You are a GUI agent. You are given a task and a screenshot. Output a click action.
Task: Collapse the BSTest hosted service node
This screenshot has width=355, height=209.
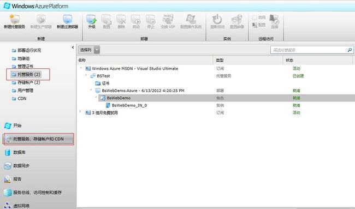click(86, 75)
